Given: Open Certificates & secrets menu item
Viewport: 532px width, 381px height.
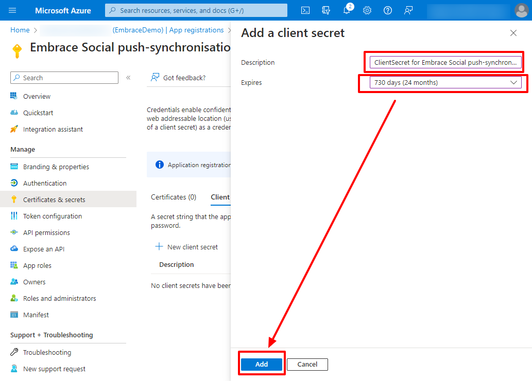Looking at the screenshot, I should pyautogui.click(x=68, y=199).
